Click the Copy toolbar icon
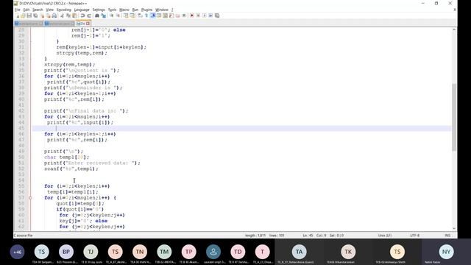The width and height of the screenshot is (471, 265). coord(68,15)
